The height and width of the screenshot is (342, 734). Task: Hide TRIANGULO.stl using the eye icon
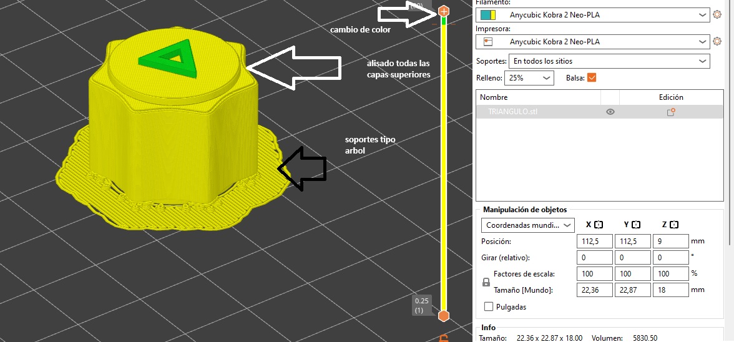click(610, 112)
